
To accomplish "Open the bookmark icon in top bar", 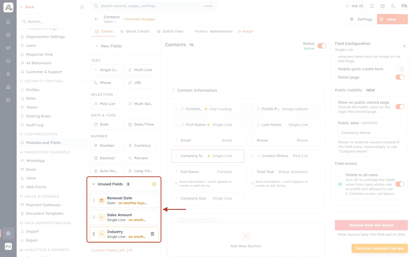I will (372, 6).
